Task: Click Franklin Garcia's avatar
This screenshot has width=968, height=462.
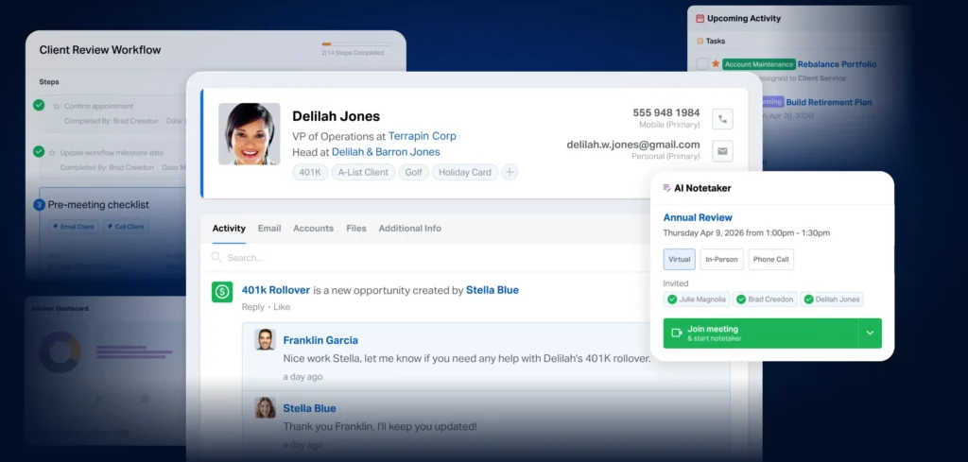Action: point(265,339)
